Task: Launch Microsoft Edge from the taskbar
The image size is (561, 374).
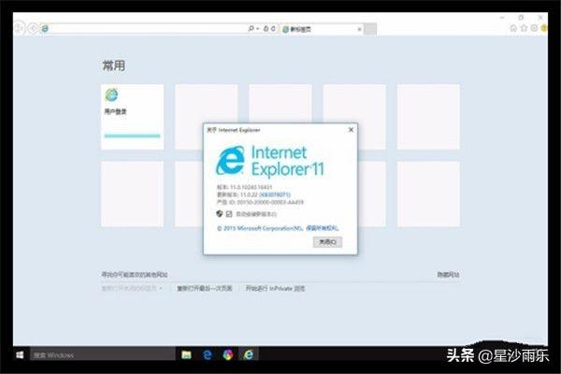Action: coord(208,354)
